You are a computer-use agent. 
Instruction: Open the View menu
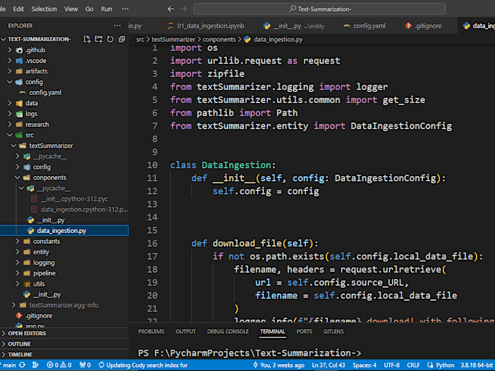pyautogui.click(x=71, y=9)
